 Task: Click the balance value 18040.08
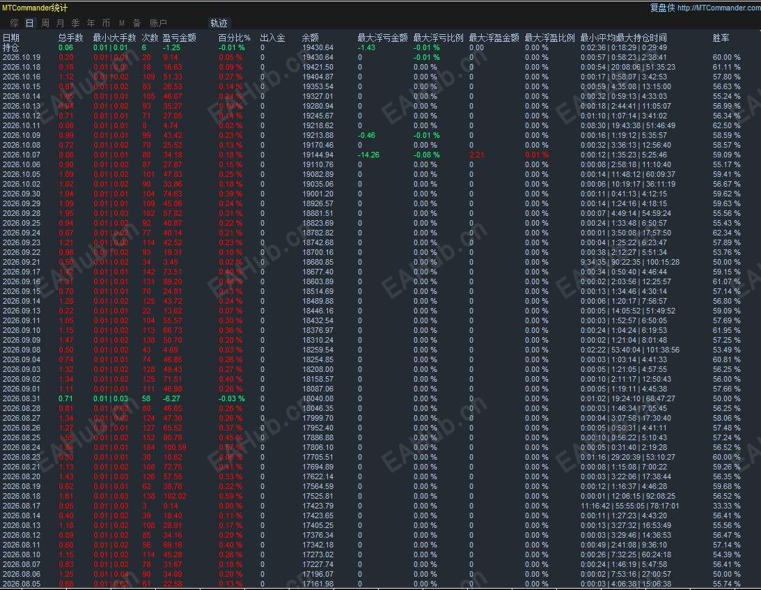point(318,398)
